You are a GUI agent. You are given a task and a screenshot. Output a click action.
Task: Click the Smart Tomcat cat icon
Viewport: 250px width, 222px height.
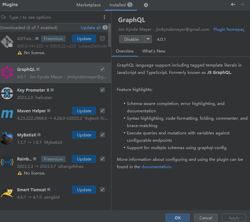(x=7, y=193)
